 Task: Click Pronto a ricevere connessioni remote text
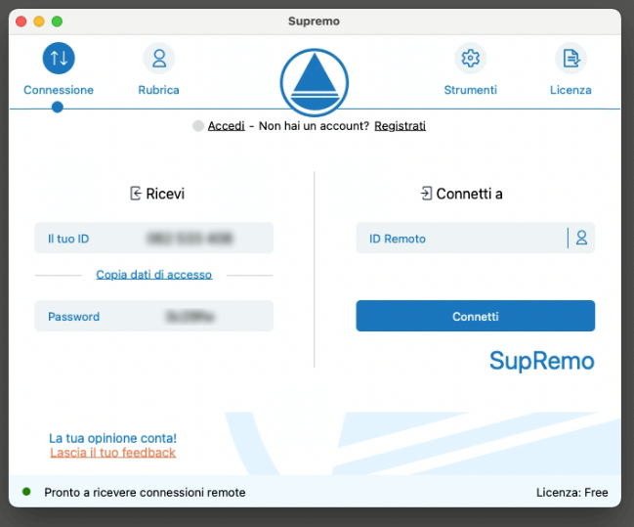pos(145,492)
